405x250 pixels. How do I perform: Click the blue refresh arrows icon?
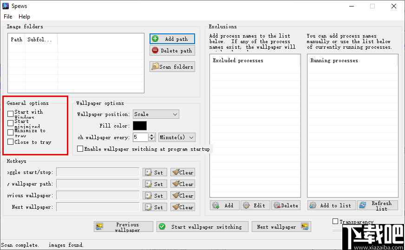[363, 205]
